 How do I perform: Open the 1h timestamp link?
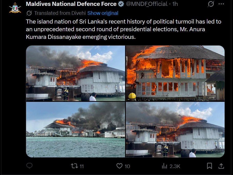[175, 4]
